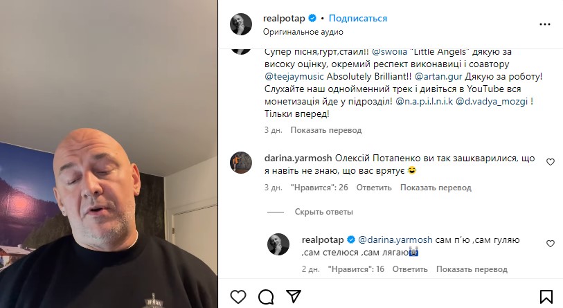563x308 pixels.
Task: Show translation of the post caption
Action: (326, 130)
